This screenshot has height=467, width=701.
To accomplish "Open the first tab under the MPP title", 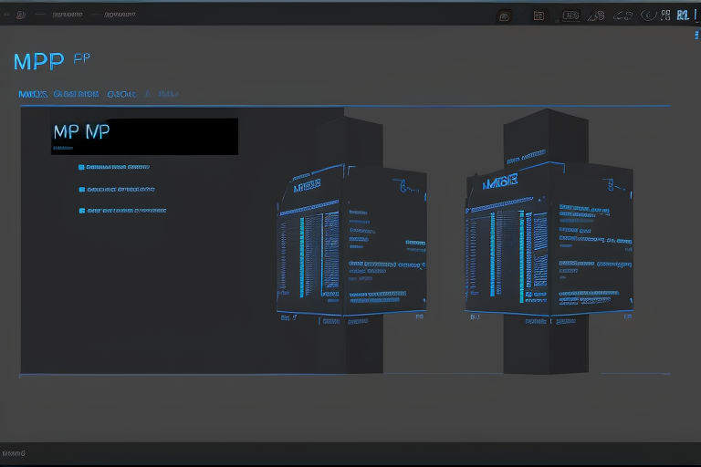I will click(x=33, y=94).
